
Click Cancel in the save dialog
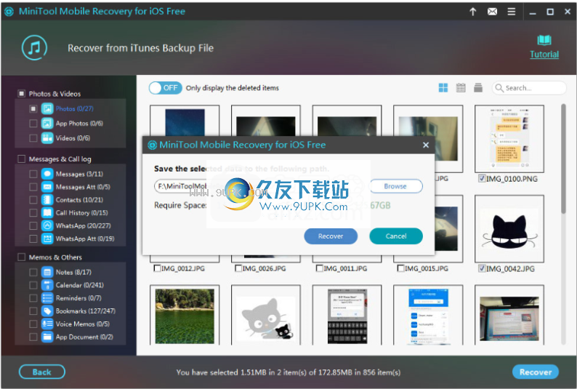pyautogui.click(x=396, y=236)
